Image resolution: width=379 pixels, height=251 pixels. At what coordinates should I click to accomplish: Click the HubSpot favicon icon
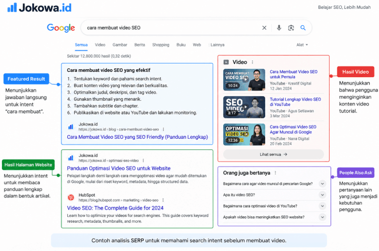pyautogui.click(x=71, y=198)
